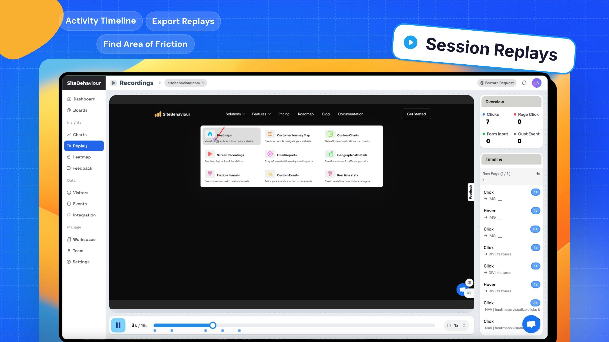Click the Screen Recordings play icon

pyautogui.click(x=210, y=154)
